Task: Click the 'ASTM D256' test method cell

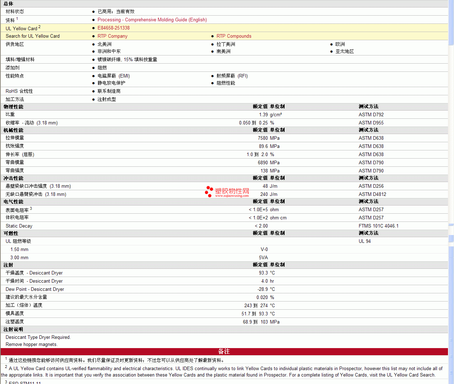Action: pyautogui.click(x=371, y=186)
